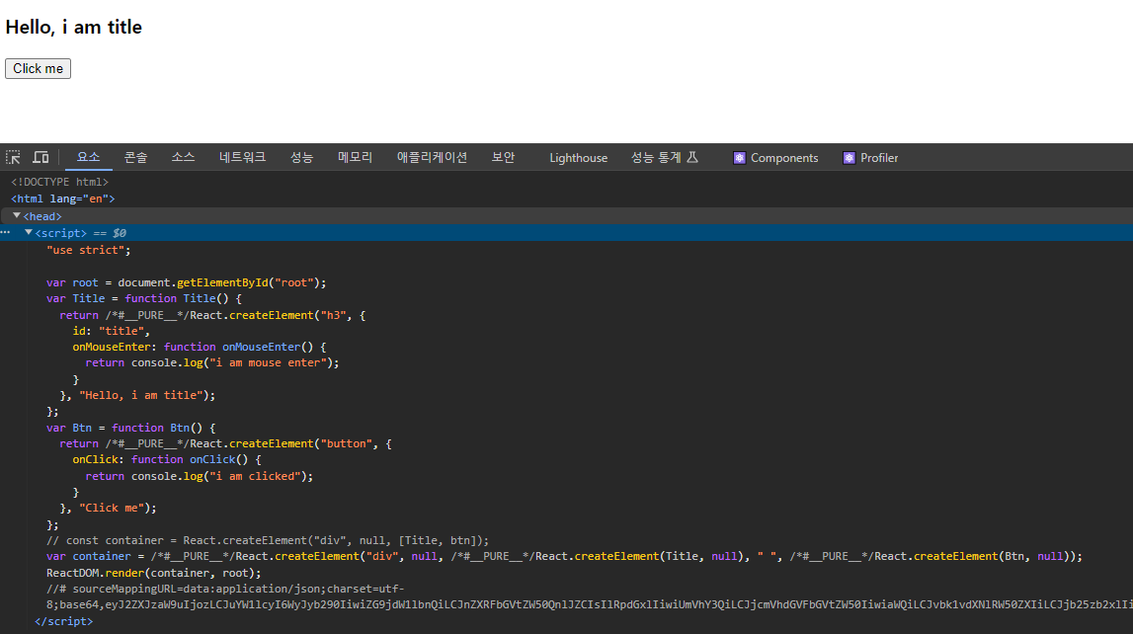Click the sourceMappingURL comment line
This screenshot has width=1133, height=634.
click(225, 589)
